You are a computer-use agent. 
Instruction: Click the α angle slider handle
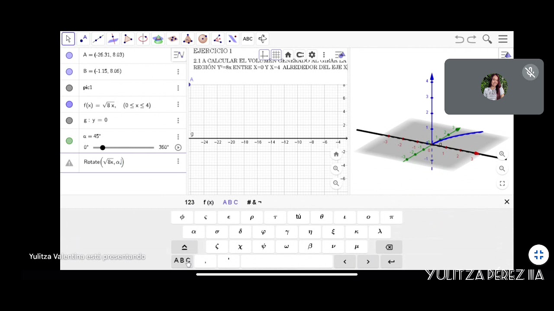103,148
